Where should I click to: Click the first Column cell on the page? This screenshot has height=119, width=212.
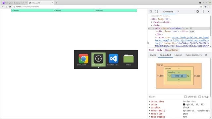tap(32, 10)
